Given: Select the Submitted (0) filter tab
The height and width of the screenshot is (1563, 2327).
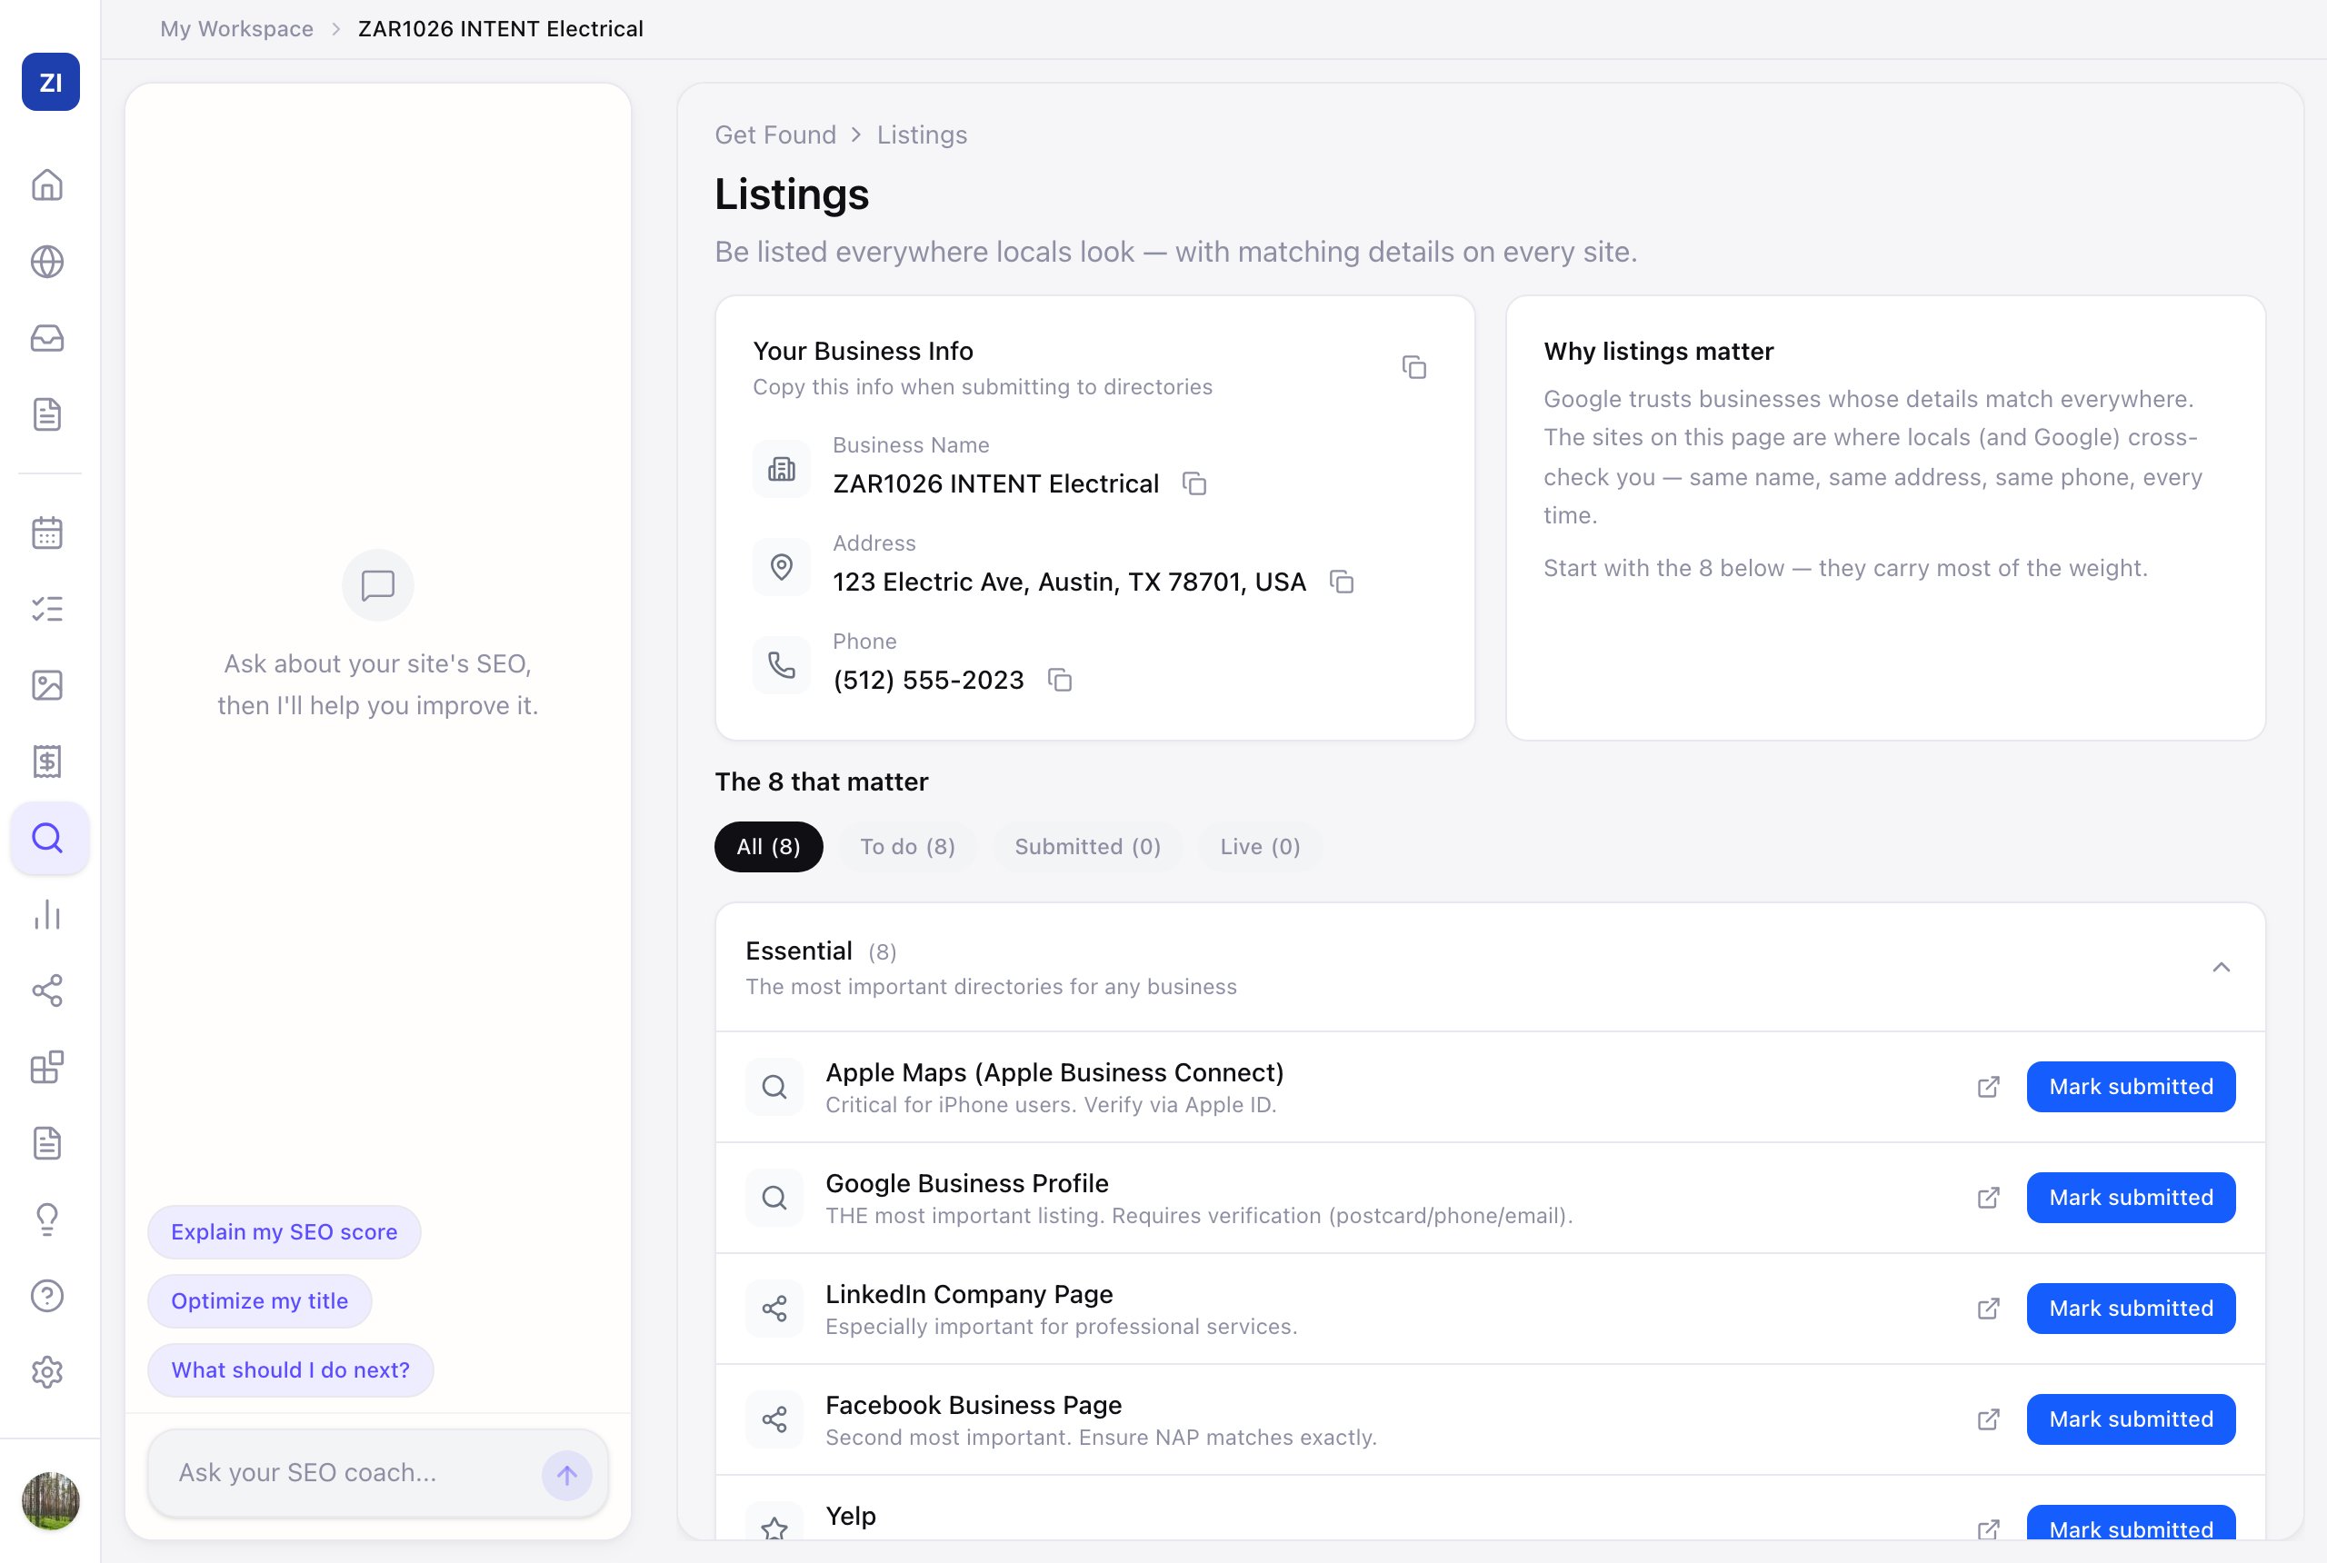Looking at the screenshot, I should 1088,846.
